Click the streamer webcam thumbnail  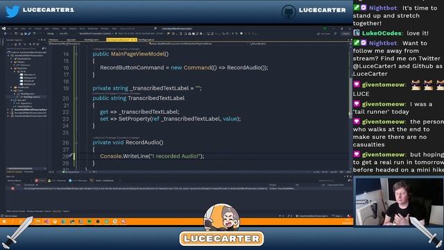[x=399, y=201]
